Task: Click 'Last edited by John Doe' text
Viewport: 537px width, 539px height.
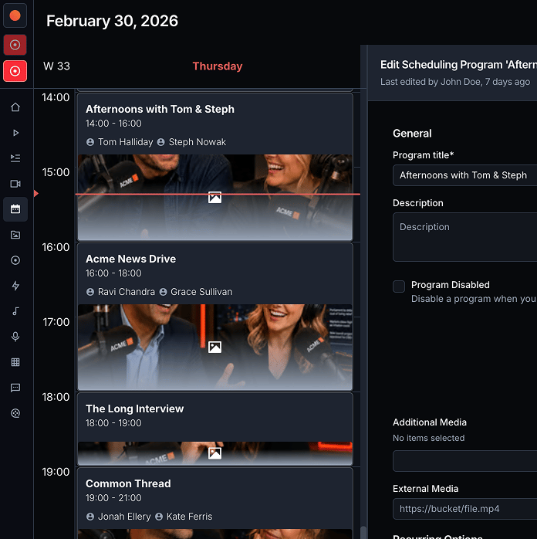Action: tap(431, 82)
